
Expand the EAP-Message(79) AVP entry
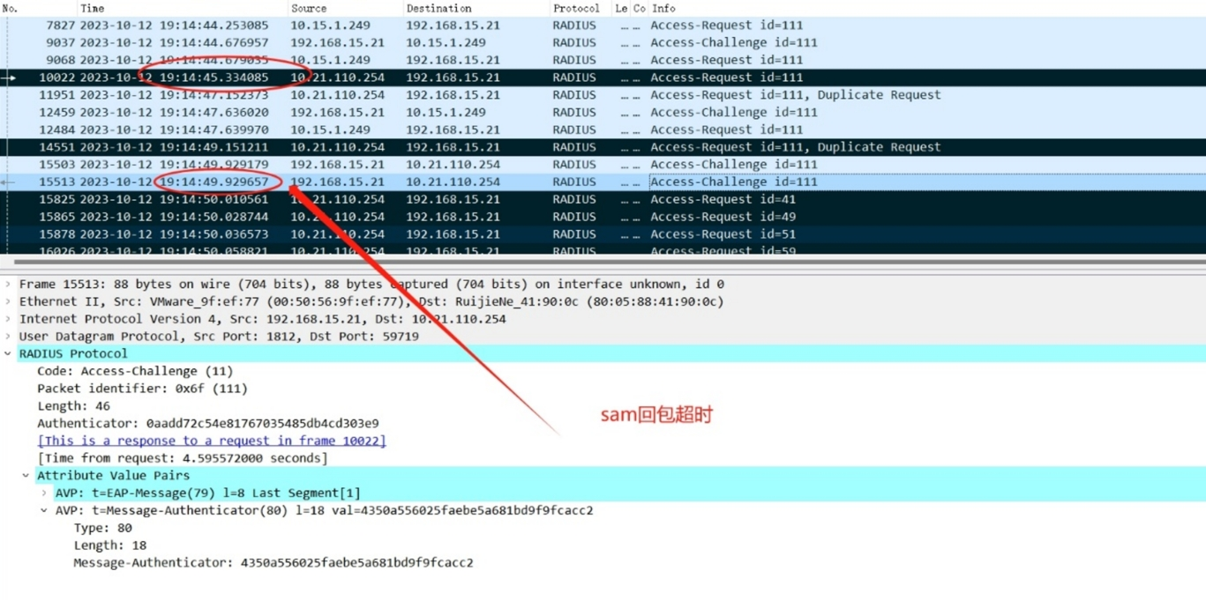pos(44,493)
